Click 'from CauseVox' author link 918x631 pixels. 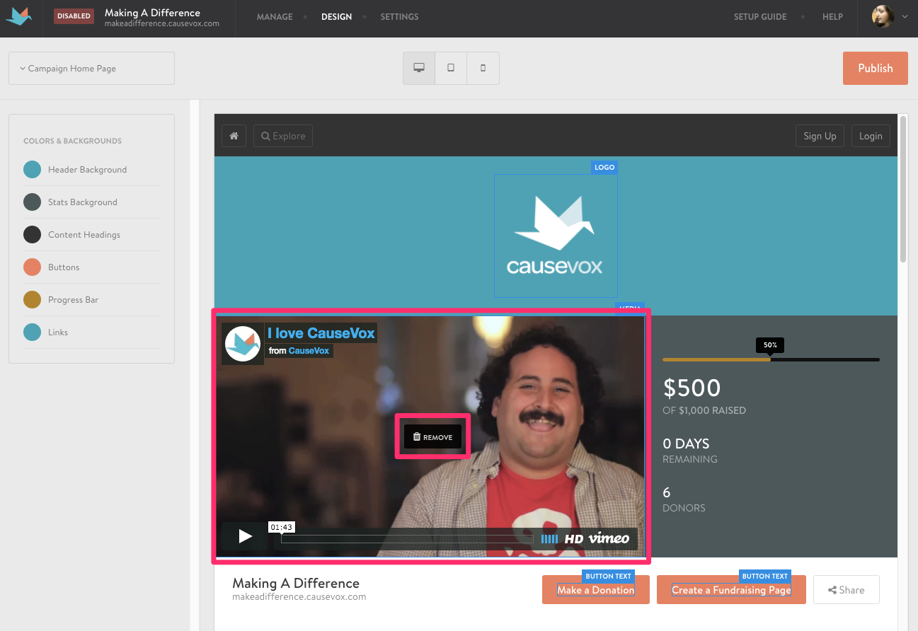pos(299,350)
